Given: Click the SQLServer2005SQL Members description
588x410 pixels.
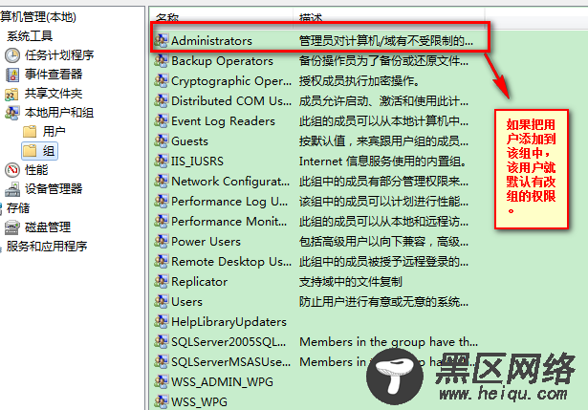Looking at the screenshot, I should coord(388,342).
